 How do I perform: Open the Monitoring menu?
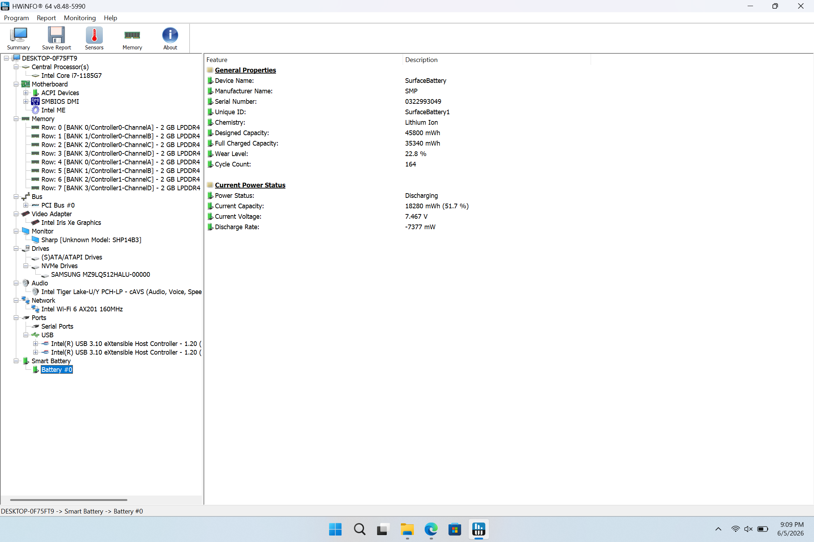[80, 18]
